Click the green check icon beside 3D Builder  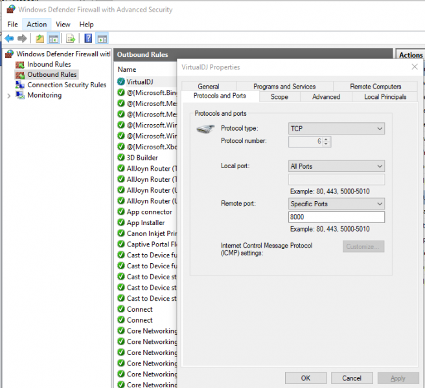coord(121,158)
